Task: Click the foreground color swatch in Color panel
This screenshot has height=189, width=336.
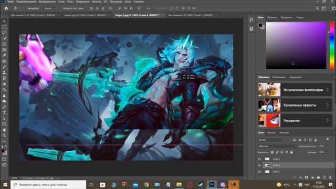Action: (260, 25)
